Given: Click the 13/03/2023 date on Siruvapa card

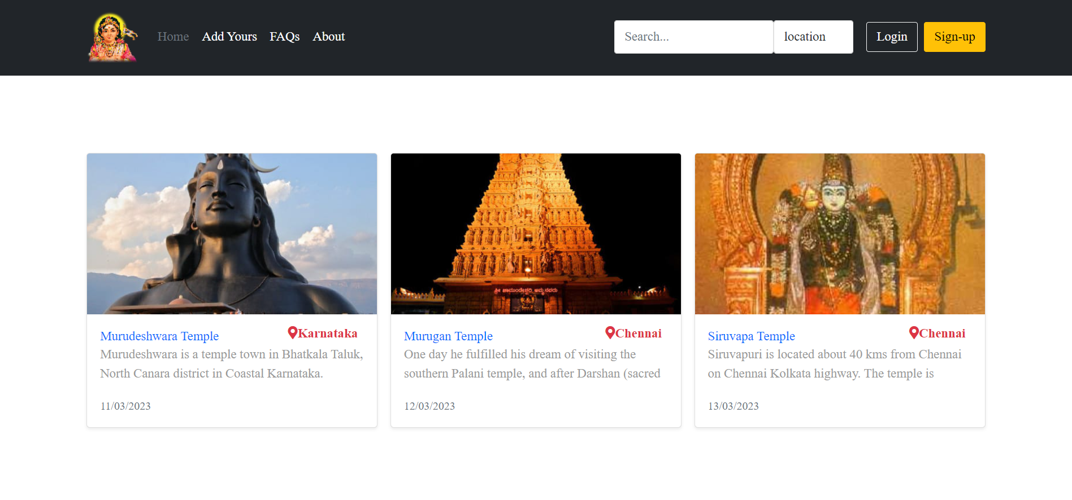Looking at the screenshot, I should point(733,406).
